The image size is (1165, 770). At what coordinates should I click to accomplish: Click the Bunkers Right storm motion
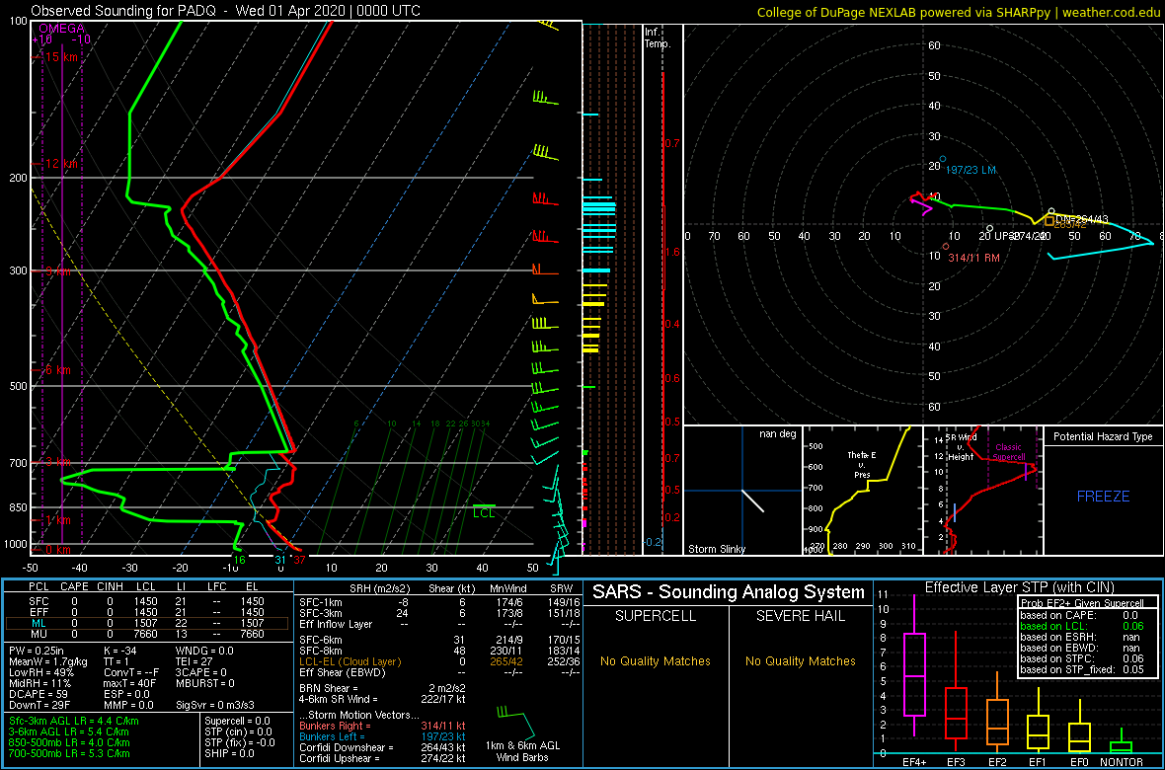(x=382, y=726)
